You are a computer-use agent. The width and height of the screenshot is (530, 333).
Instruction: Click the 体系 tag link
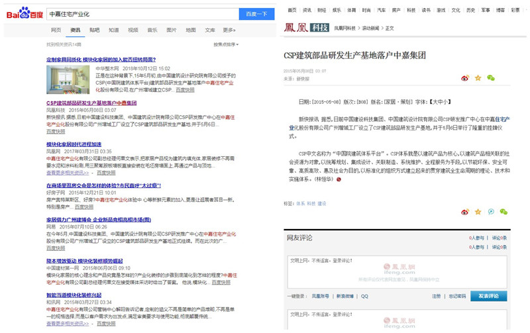coord(301,204)
